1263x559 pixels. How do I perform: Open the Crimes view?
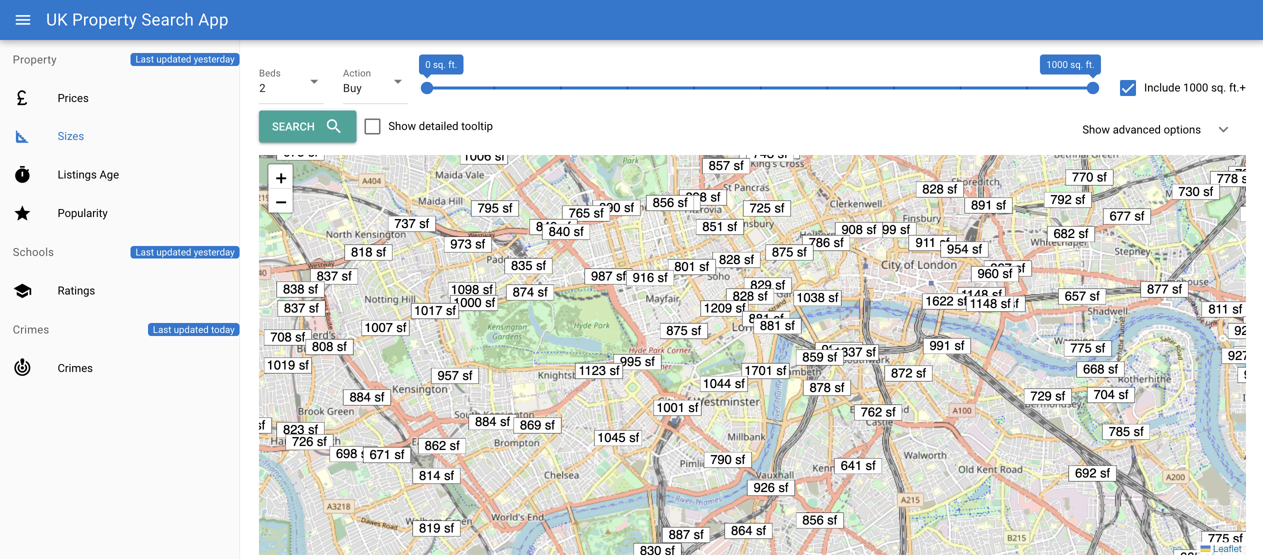point(120,368)
